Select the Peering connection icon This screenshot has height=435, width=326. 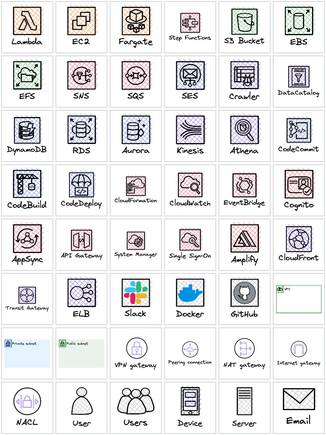click(x=190, y=349)
